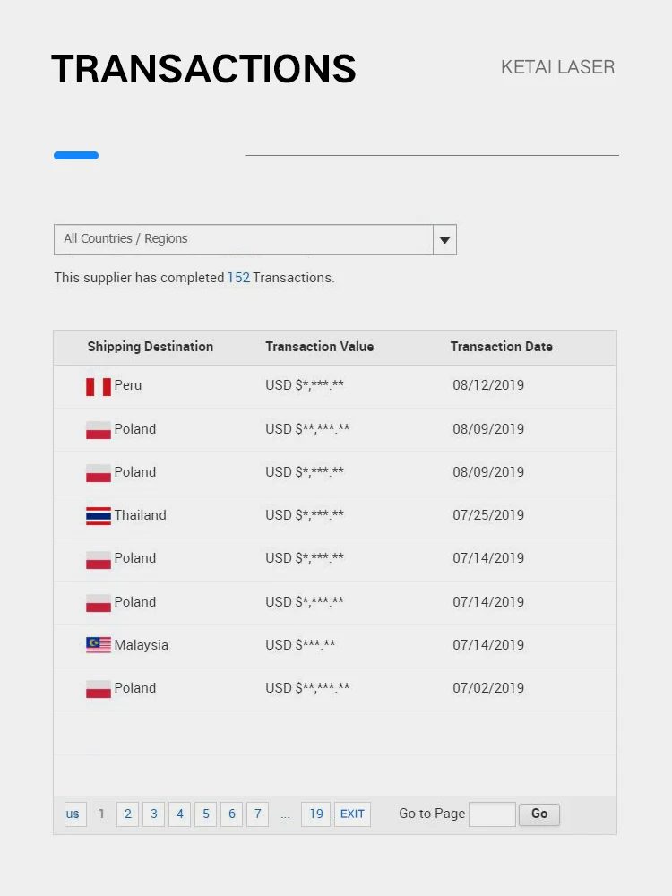This screenshot has height=896, width=672.
Task: Click the Peru flag icon
Action: pos(99,386)
